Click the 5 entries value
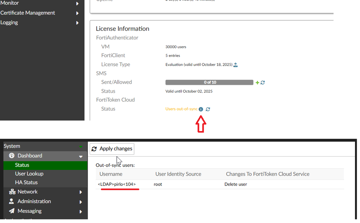Image resolution: width=360 pixels, height=223 pixels. [x=173, y=56]
